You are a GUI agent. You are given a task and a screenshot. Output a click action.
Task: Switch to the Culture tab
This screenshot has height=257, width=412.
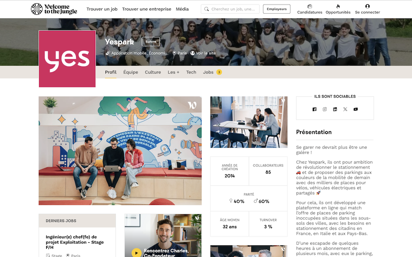[153, 72]
